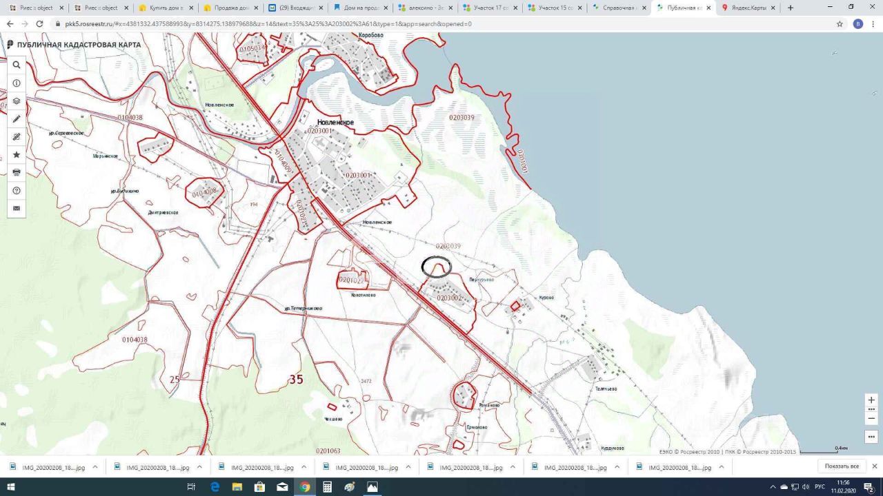
Task: Open the search tool in map sidebar
Action: [17, 65]
